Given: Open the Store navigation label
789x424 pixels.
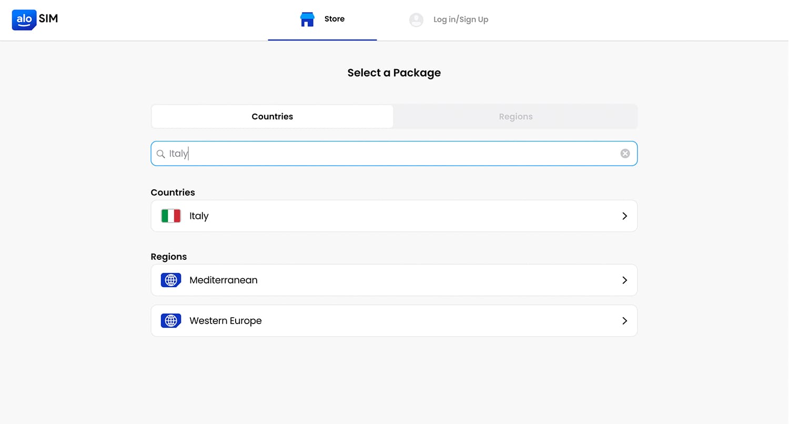Looking at the screenshot, I should (x=334, y=19).
